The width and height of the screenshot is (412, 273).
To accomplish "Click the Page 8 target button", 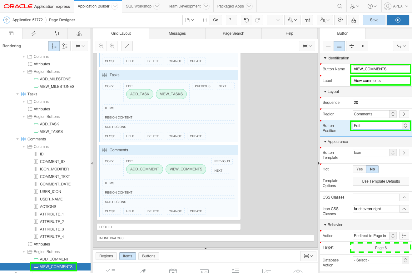I will [x=381, y=248].
